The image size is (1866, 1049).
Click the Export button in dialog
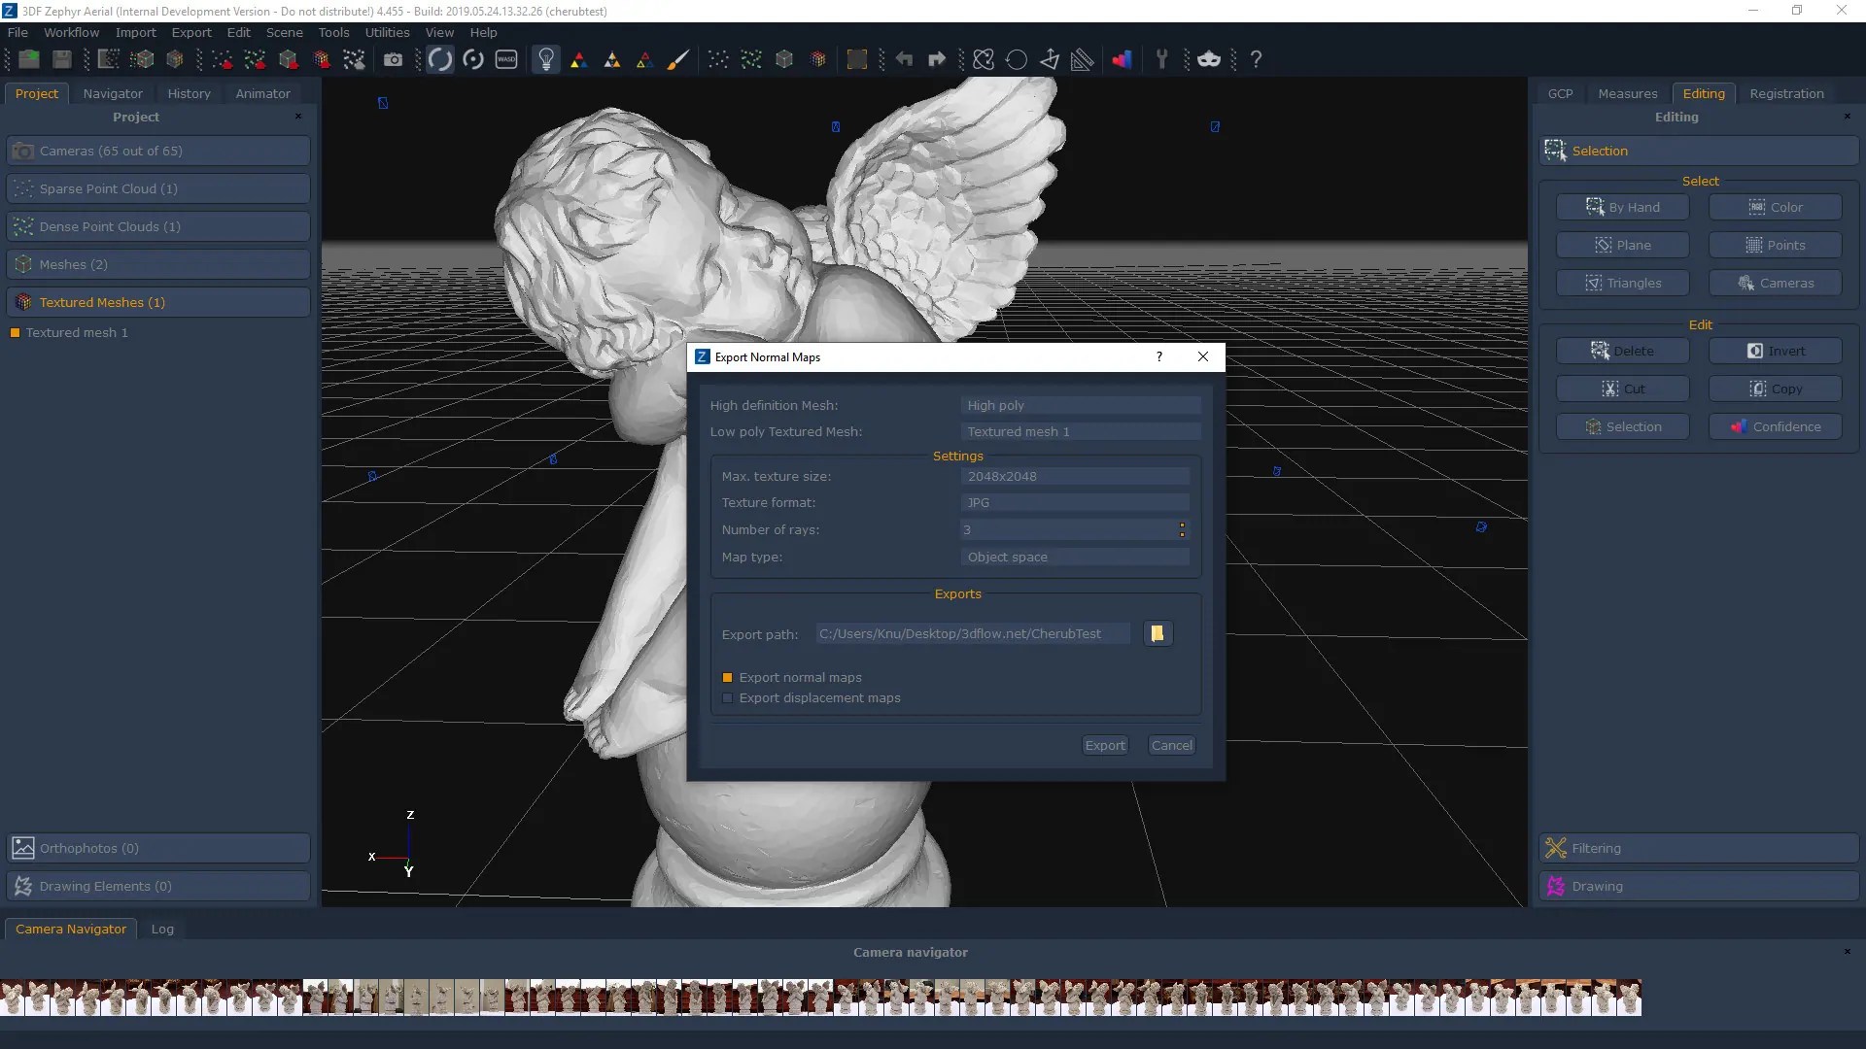pyautogui.click(x=1105, y=746)
